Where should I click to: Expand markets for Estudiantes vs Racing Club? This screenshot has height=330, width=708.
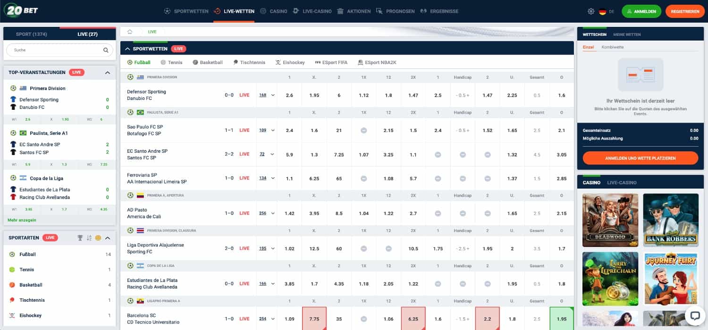pyautogui.click(x=272, y=284)
